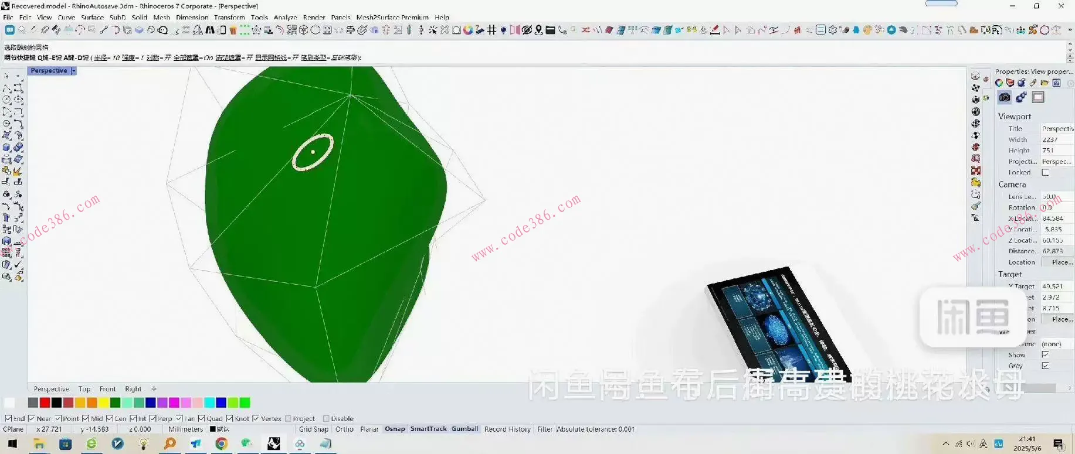Image resolution: width=1075 pixels, height=454 pixels.
Task: Click the viewport Title field in Properties
Action: tap(1057, 129)
